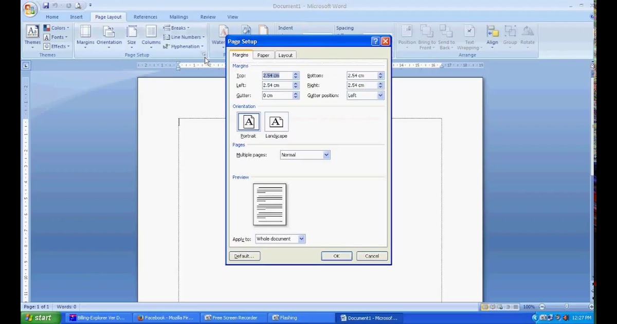Expand the Breaks dropdown
This screenshot has height=324, width=617.
click(x=176, y=28)
